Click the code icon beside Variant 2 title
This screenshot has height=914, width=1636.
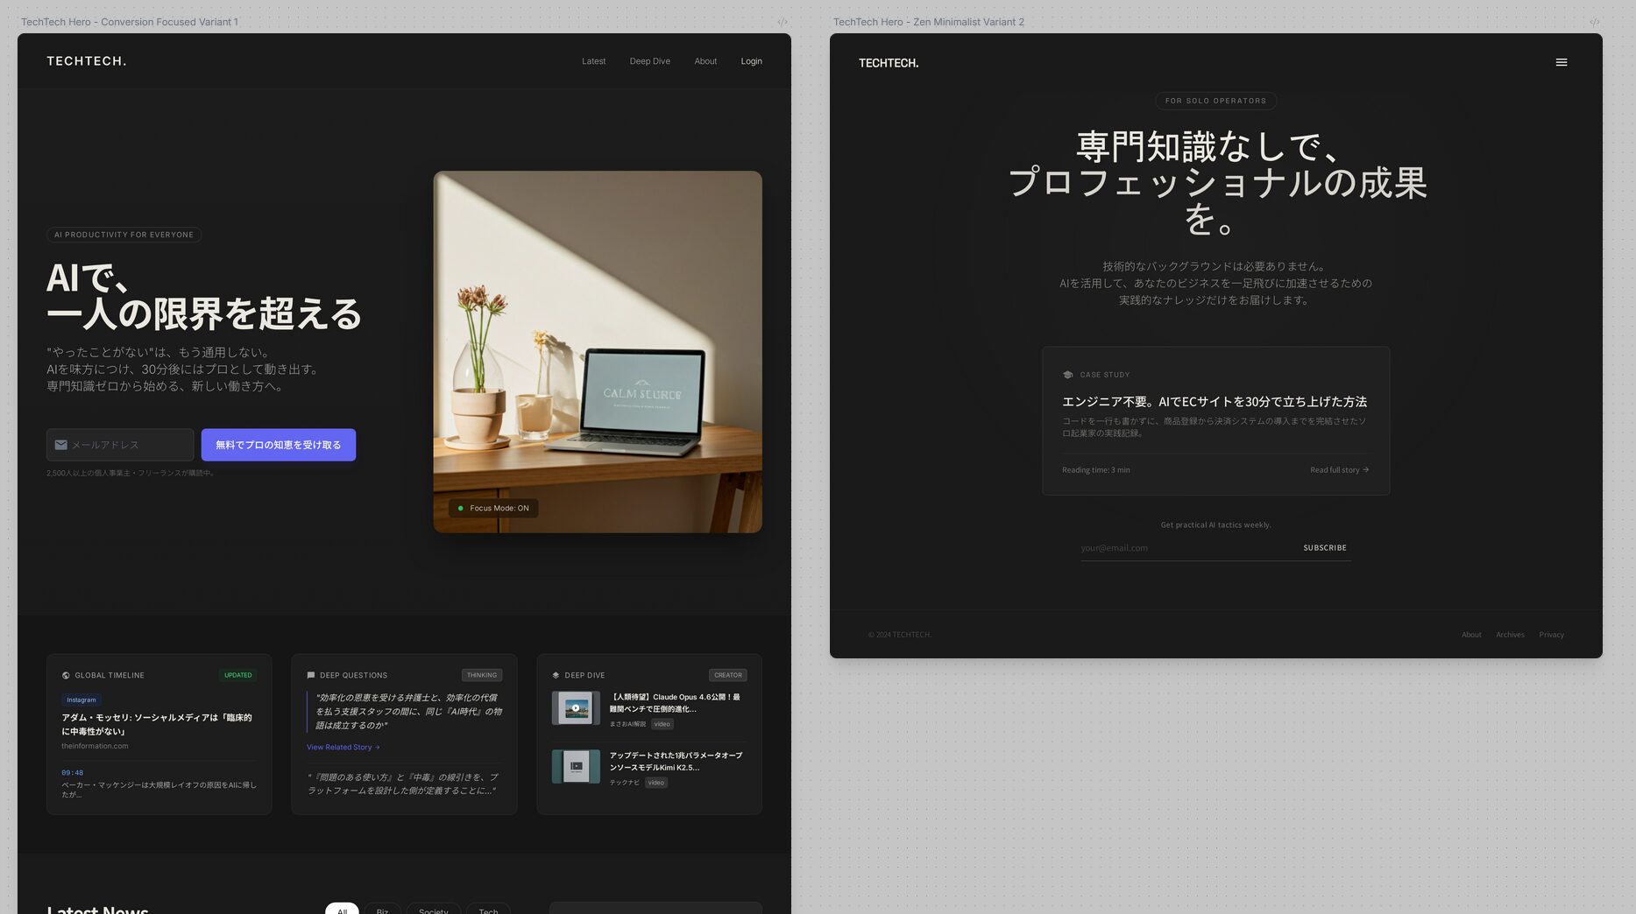(x=1594, y=22)
